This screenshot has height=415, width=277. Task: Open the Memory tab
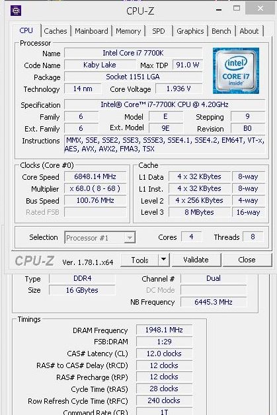click(128, 31)
